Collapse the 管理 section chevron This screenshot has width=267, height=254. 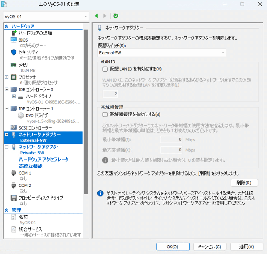[7, 210]
